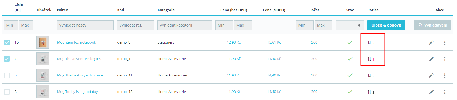This screenshot has height=100, width=457.
Task: Sort by the Kategorie column header
Action: (x=166, y=10)
